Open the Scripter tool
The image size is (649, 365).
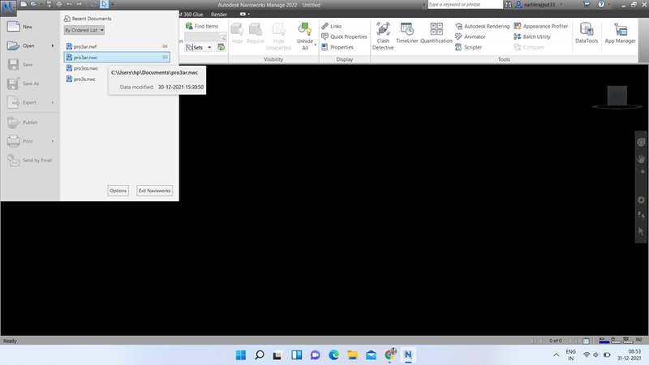469,47
